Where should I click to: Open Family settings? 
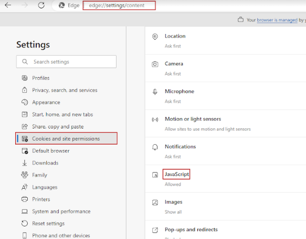(39, 175)
